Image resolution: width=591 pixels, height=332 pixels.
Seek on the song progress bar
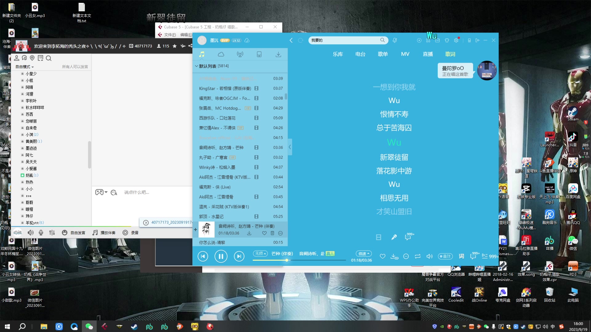point(299,260)
